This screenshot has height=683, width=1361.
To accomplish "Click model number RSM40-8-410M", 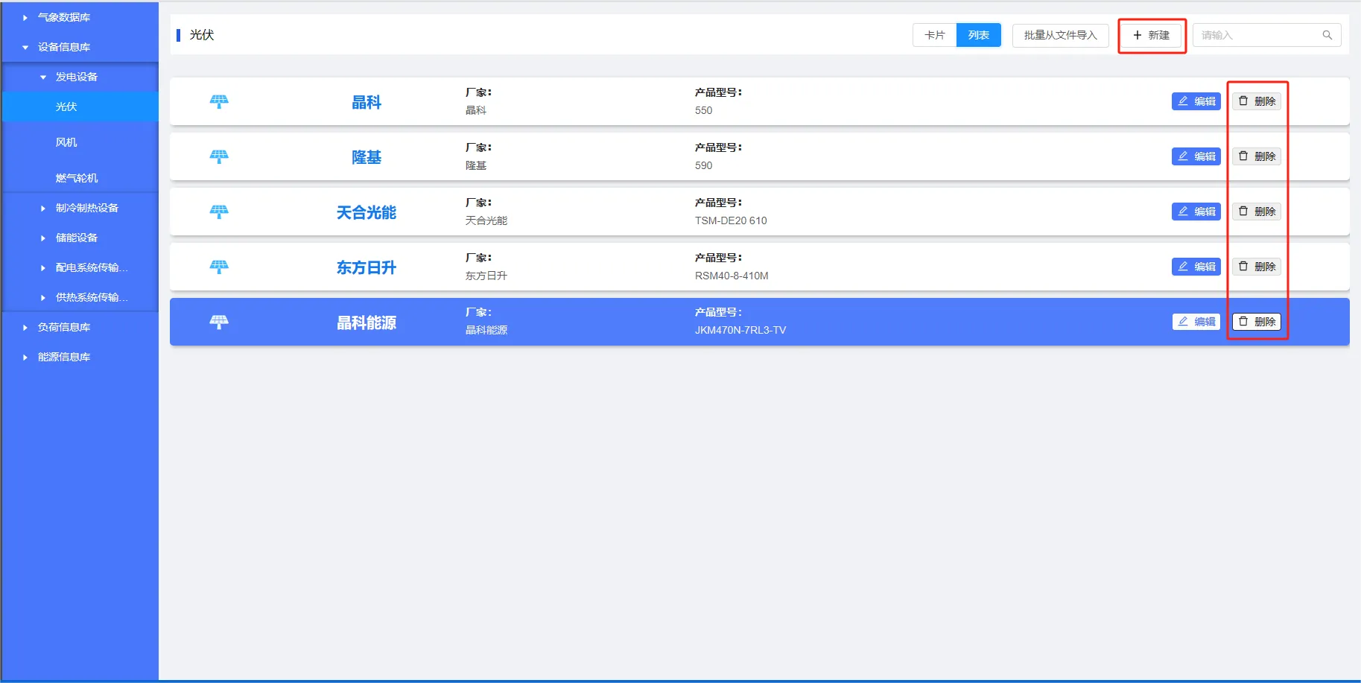I will (x=732, y=276).
